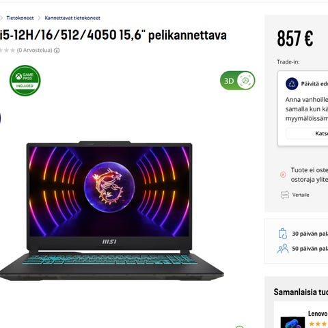Click the Katso button in trade-in card
This screenshot has height=328, width=328.
pyautogui.click(x=307, y=133)
